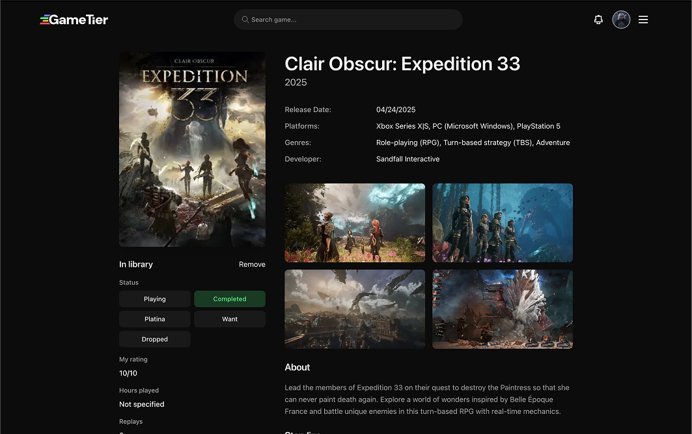
Task: Click the Role-playing (RPG) genre text
Action: pyautogui.click(x=408, y=142)
